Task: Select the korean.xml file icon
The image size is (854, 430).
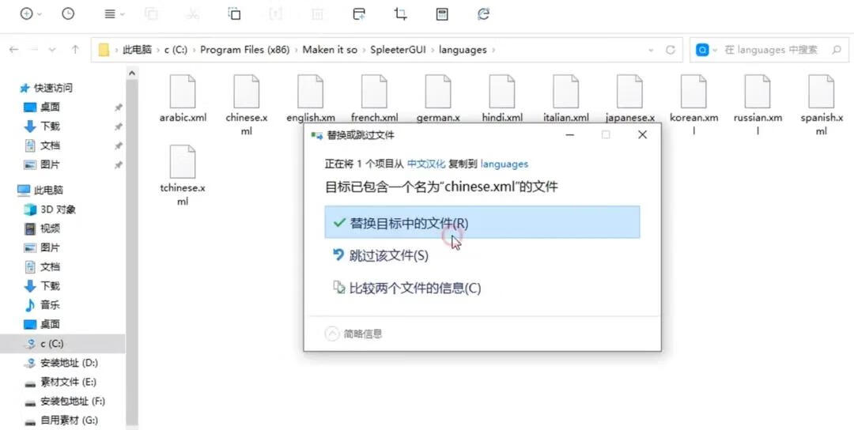Action: coord(693,92)
